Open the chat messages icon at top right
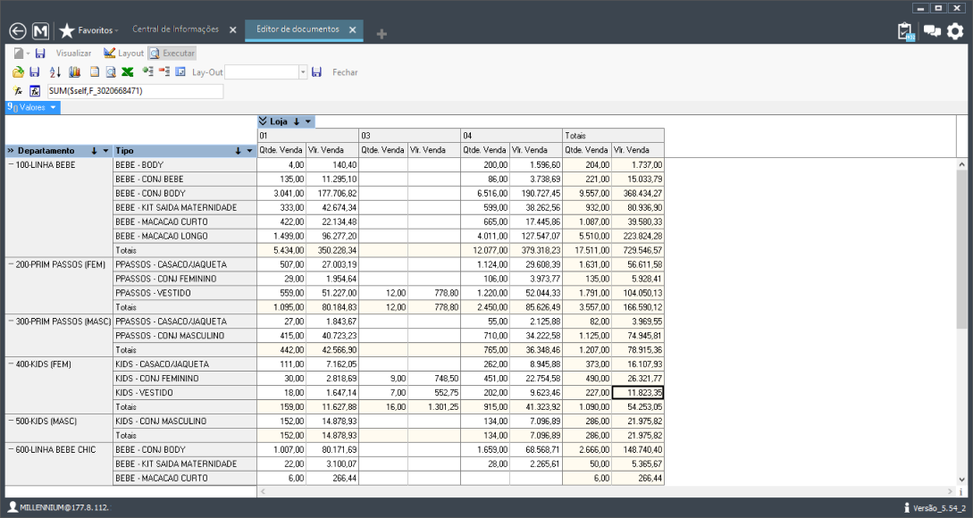The width and height of the screenshot is (973, 518). pyautogui.click(x=932, y=31)
